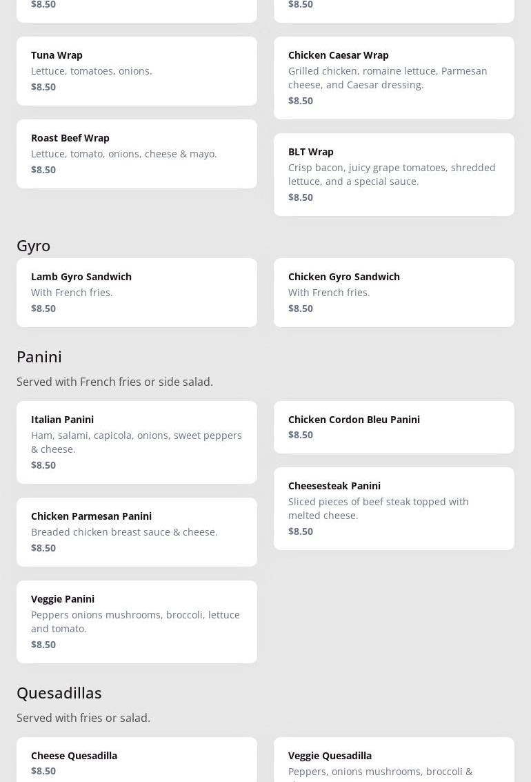Open the Veggie Panini item
The width and height of the screenshot is (531, 782).
coord(137,621)
